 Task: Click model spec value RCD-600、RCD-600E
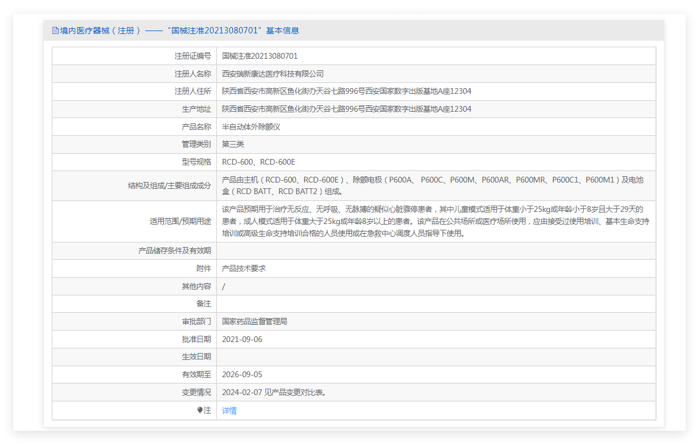tap(258, 162)
